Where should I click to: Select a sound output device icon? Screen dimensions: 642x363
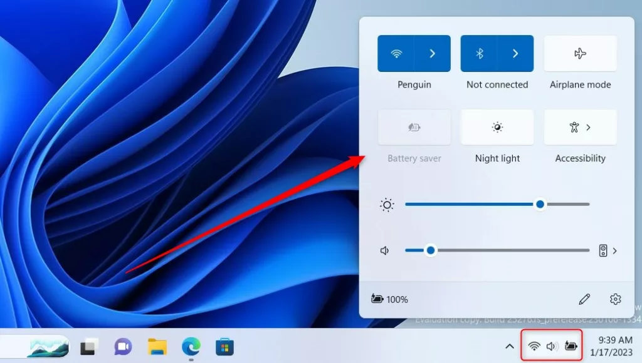[603, 250]
